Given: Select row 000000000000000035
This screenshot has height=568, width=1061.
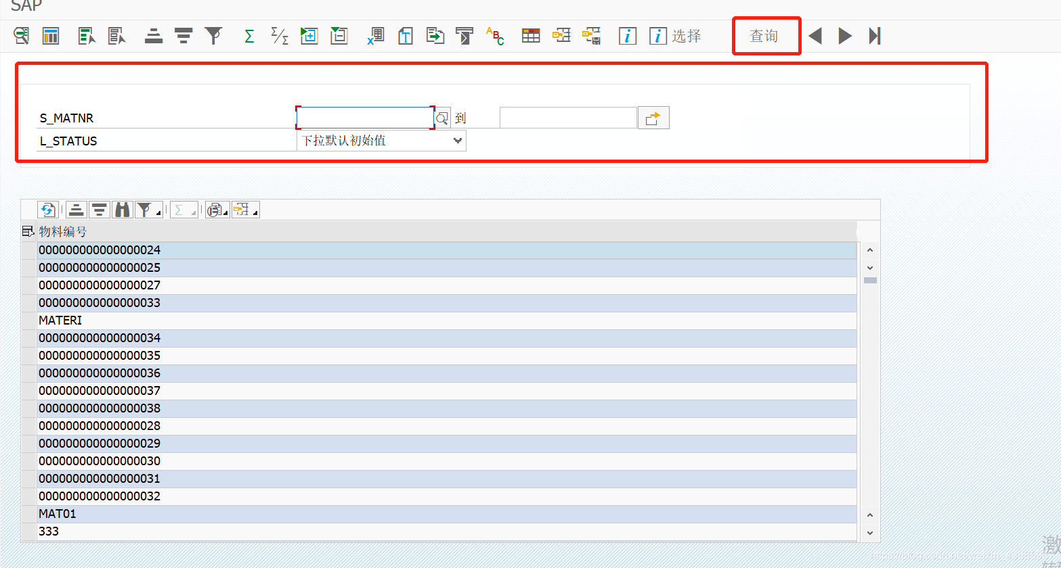Looking at the screenshot, I should (x=446, y=356).
